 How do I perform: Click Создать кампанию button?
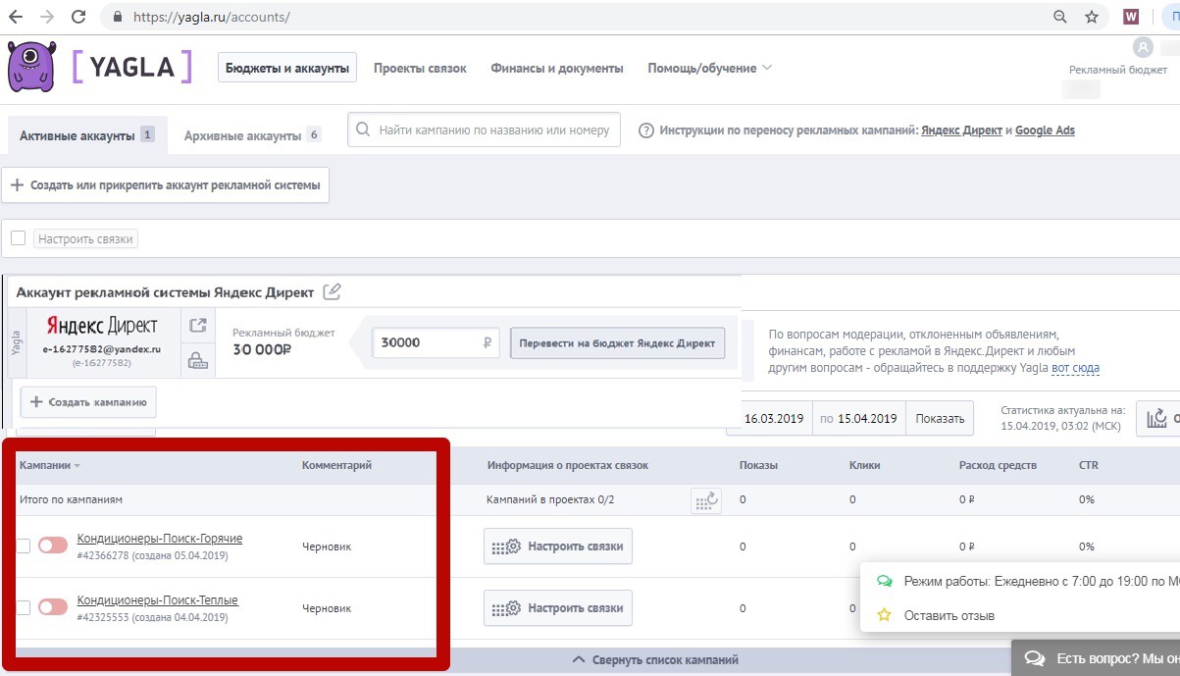pos(88,401)
